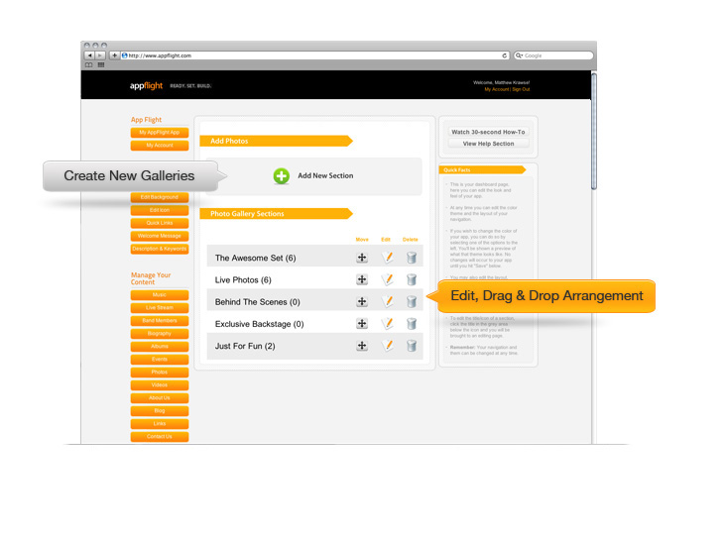726x535 pixels.
Task: Open My Account sidebar button
Action: coord(160,146)
